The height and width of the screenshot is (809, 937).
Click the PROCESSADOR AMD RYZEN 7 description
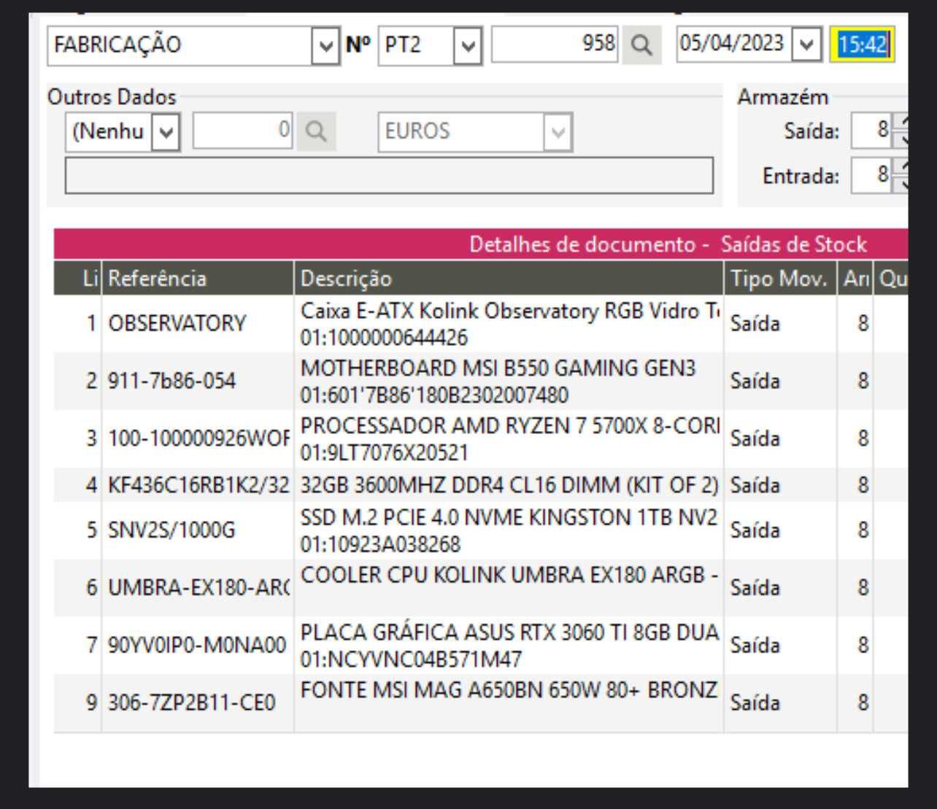(x=509, y=438)
